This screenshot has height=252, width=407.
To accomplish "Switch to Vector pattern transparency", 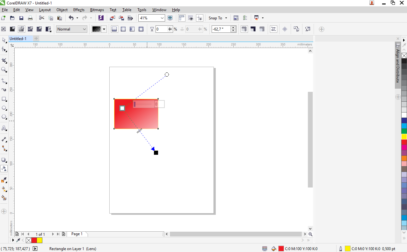I will coord(30,29).
